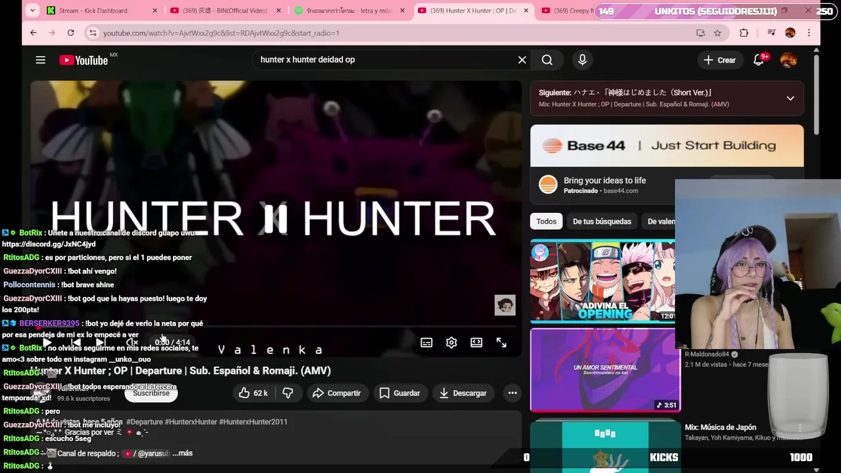841x473 pixels.
Task: Go back with browser back arrow
Action: coord(33,33)
